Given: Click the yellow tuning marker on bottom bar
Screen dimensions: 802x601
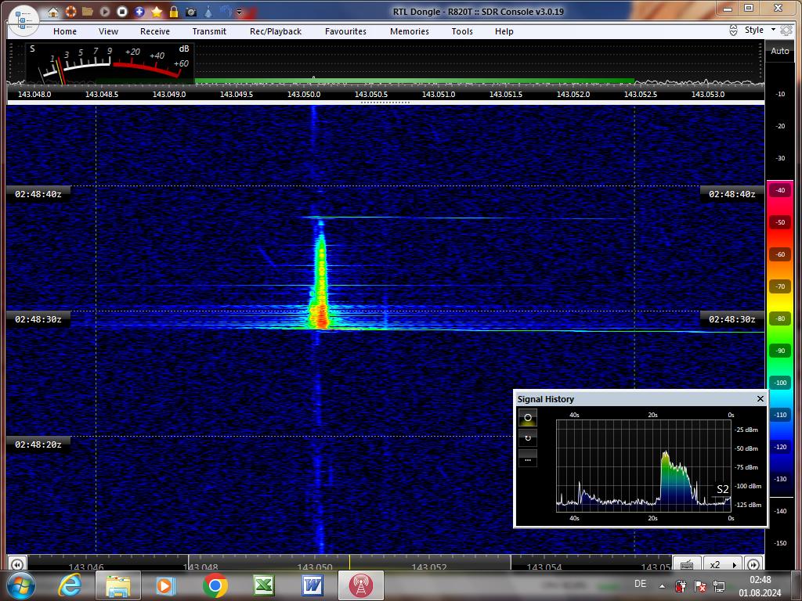Looking at the screenshot, I should click(350, 563).
